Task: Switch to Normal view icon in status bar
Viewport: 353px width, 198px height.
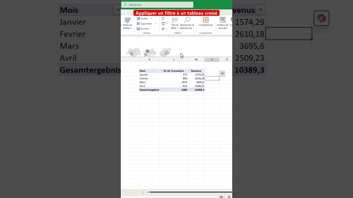Action: [x=221, y=197]
